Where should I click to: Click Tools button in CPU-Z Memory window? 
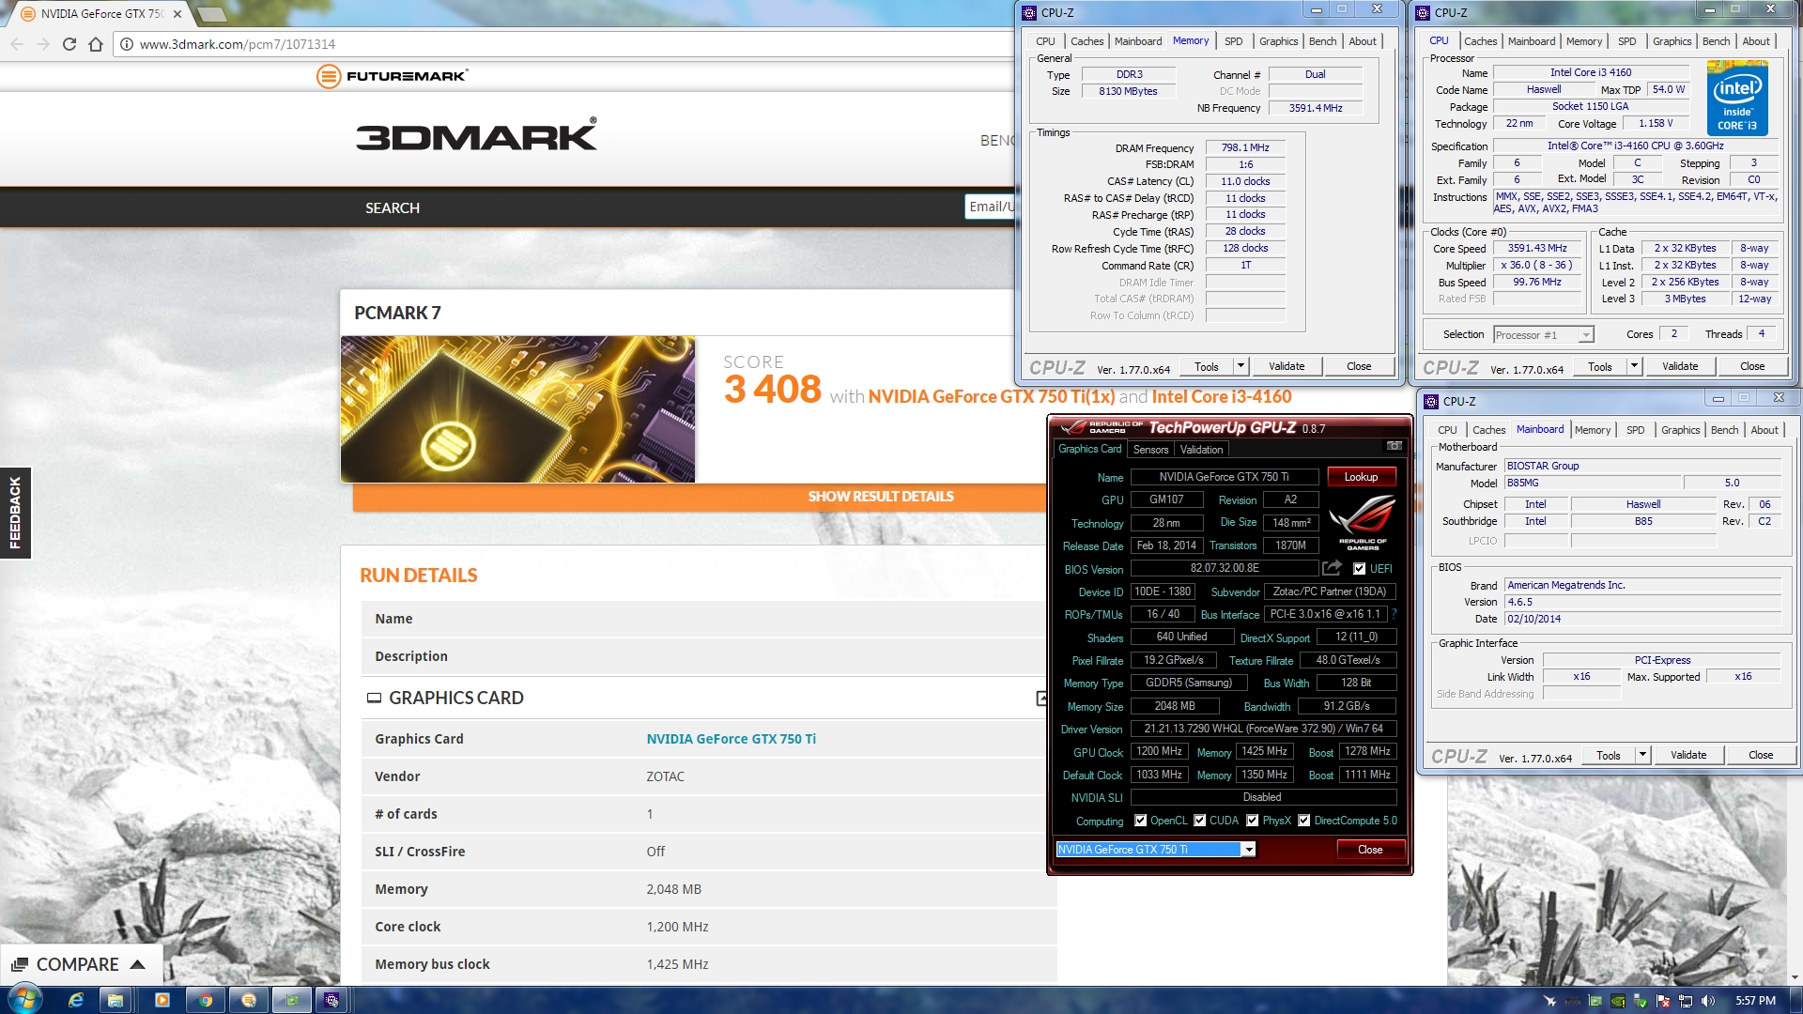click(x=1207, y=366)
